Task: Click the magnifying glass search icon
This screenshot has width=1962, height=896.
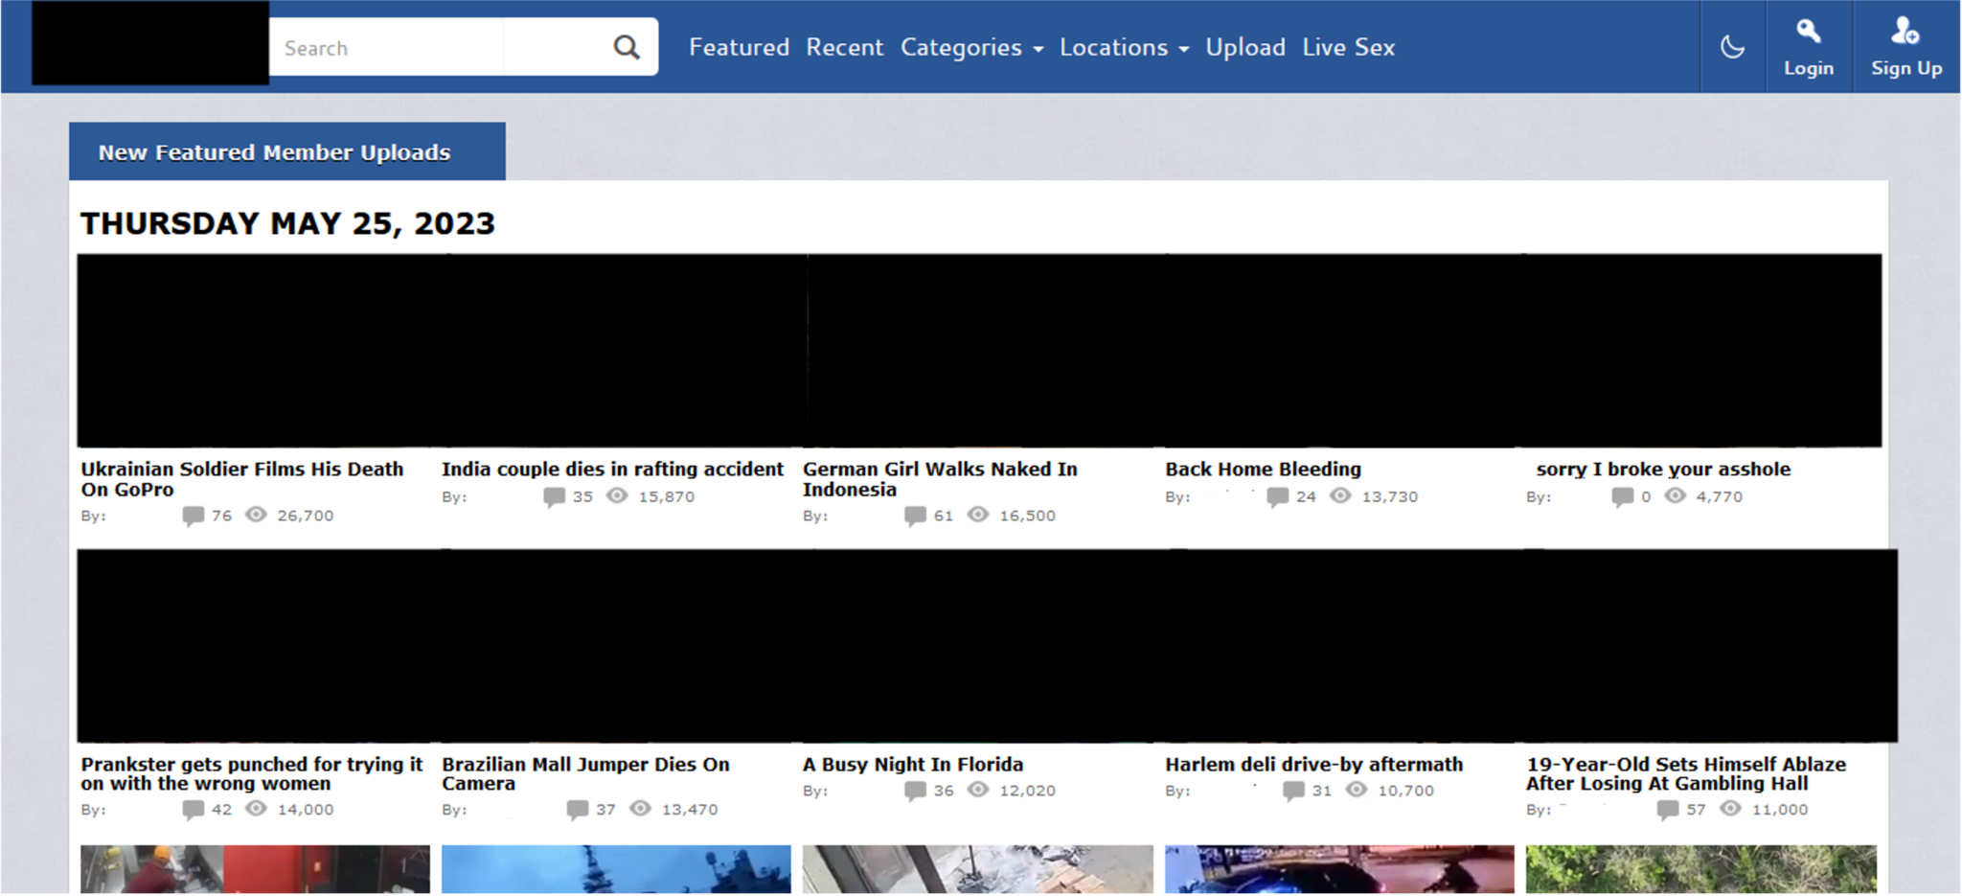Action: pyautogui.click(x=627, y=47)
